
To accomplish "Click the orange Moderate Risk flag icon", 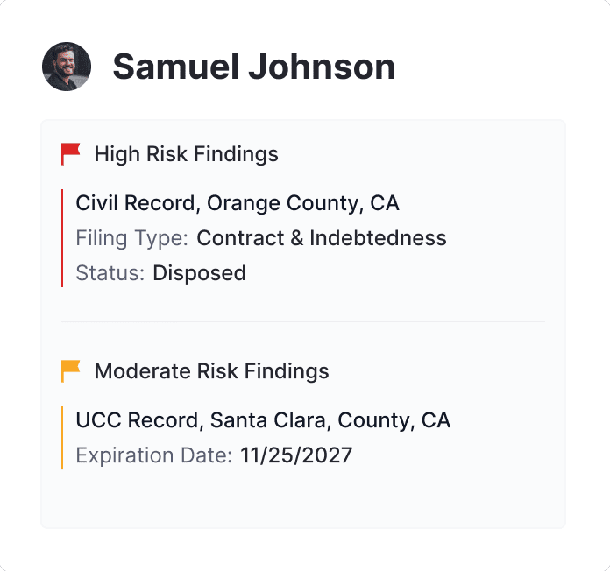I will [71, 371].
